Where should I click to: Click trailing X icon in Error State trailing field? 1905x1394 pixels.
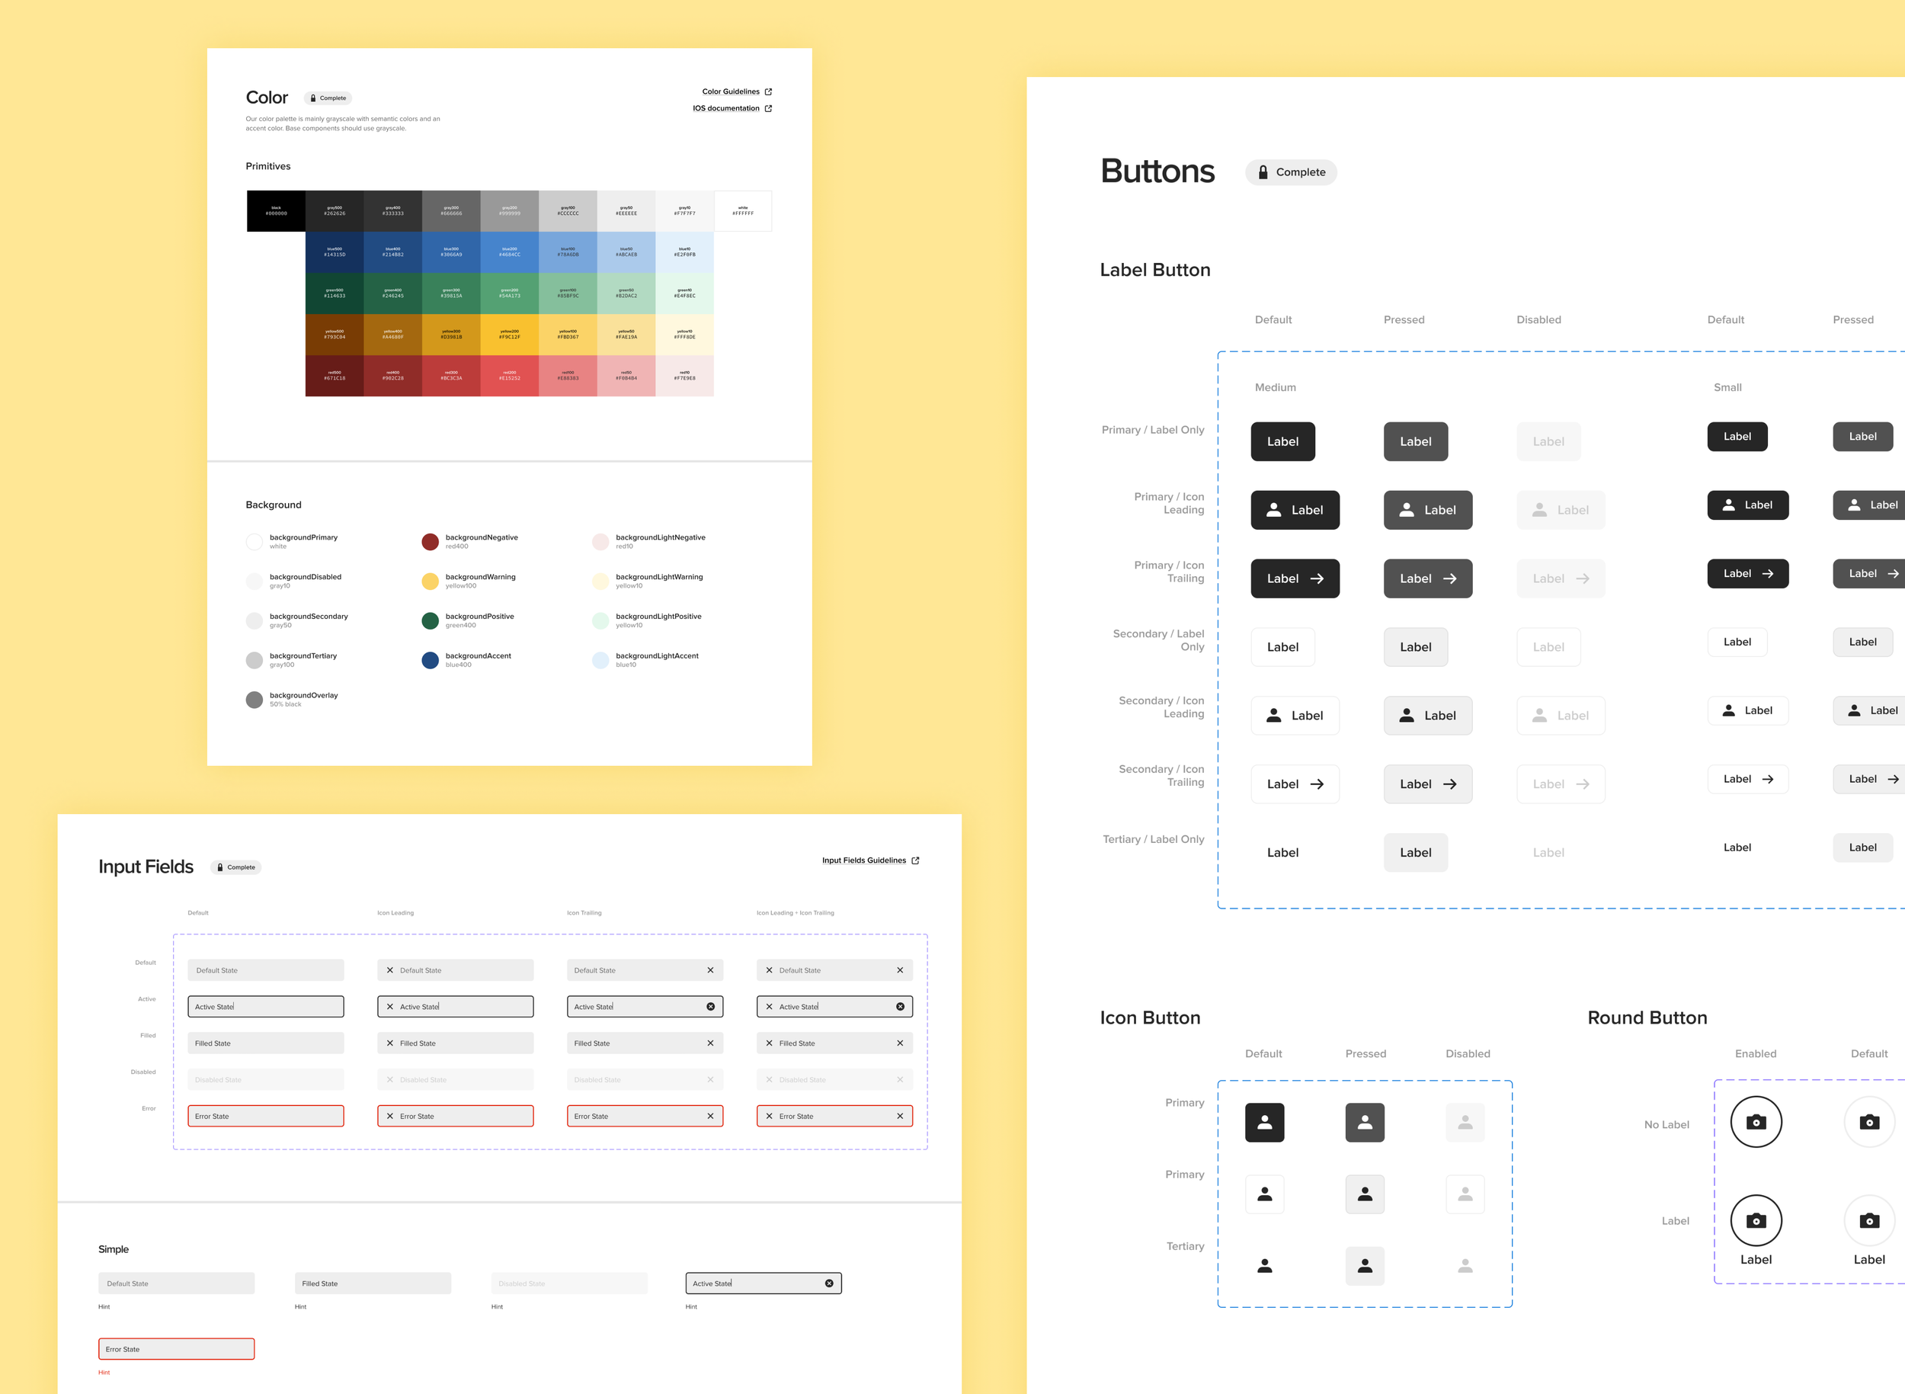(710, 1117)
